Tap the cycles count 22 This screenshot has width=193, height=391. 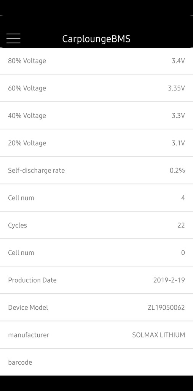tap(181, 225)
